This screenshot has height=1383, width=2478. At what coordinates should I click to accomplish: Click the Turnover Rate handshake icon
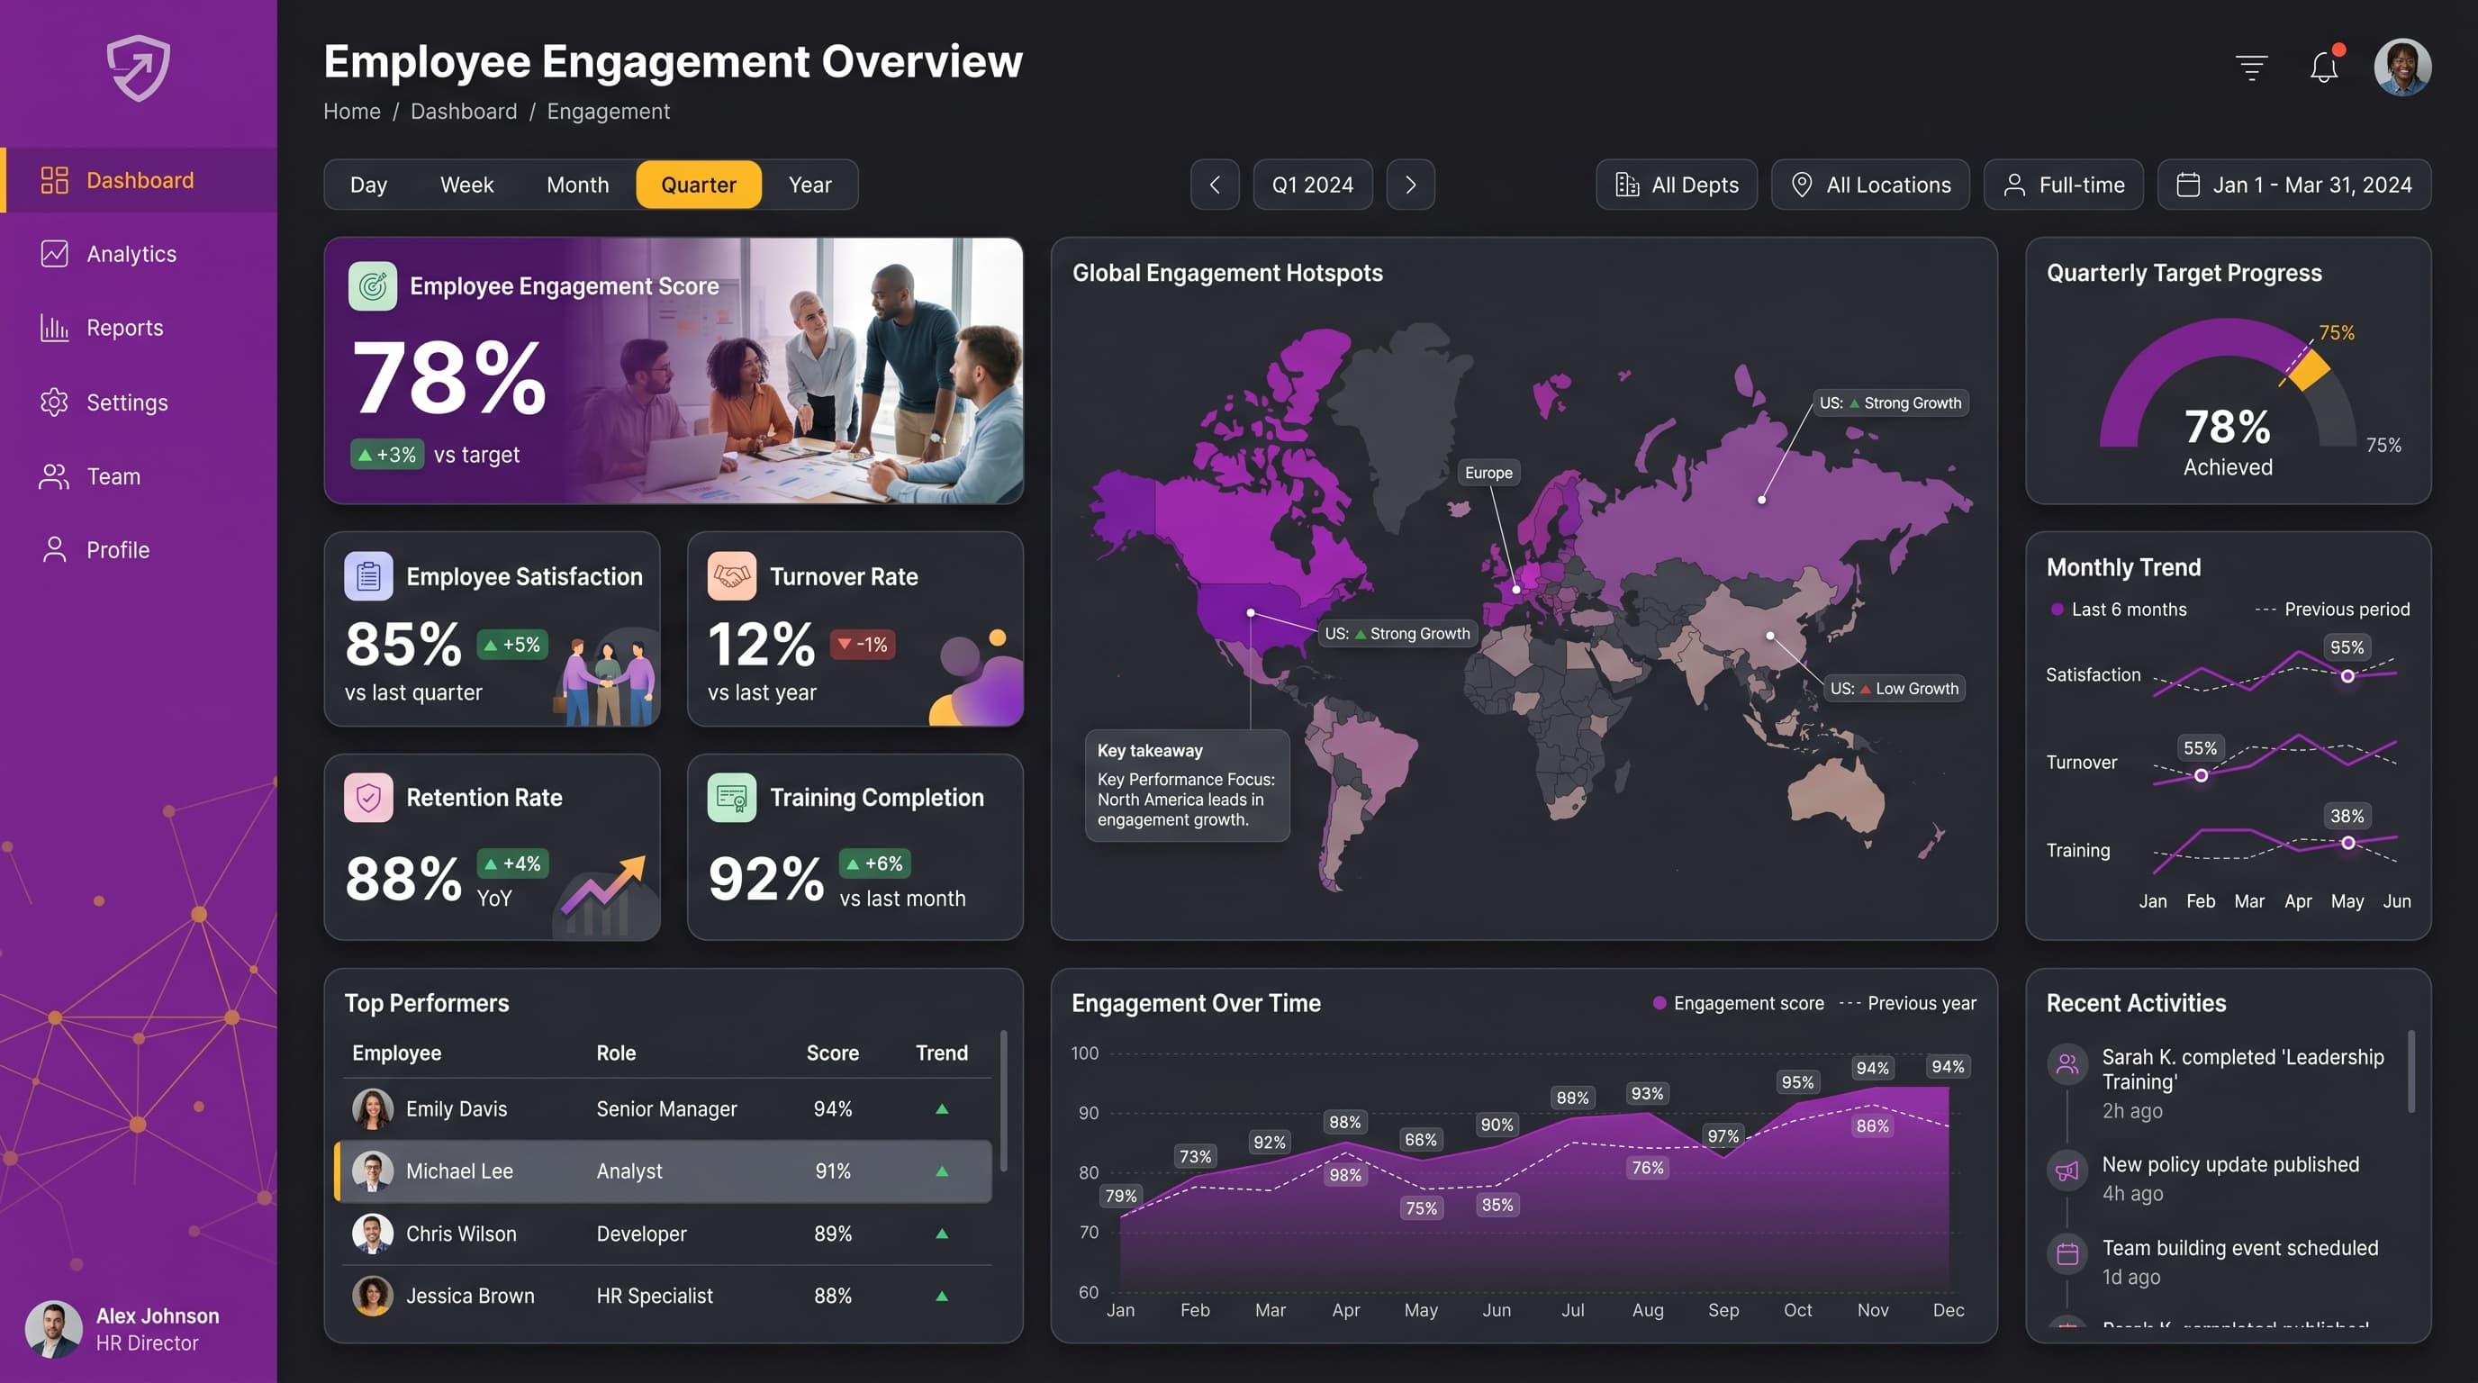click(731, 576)
